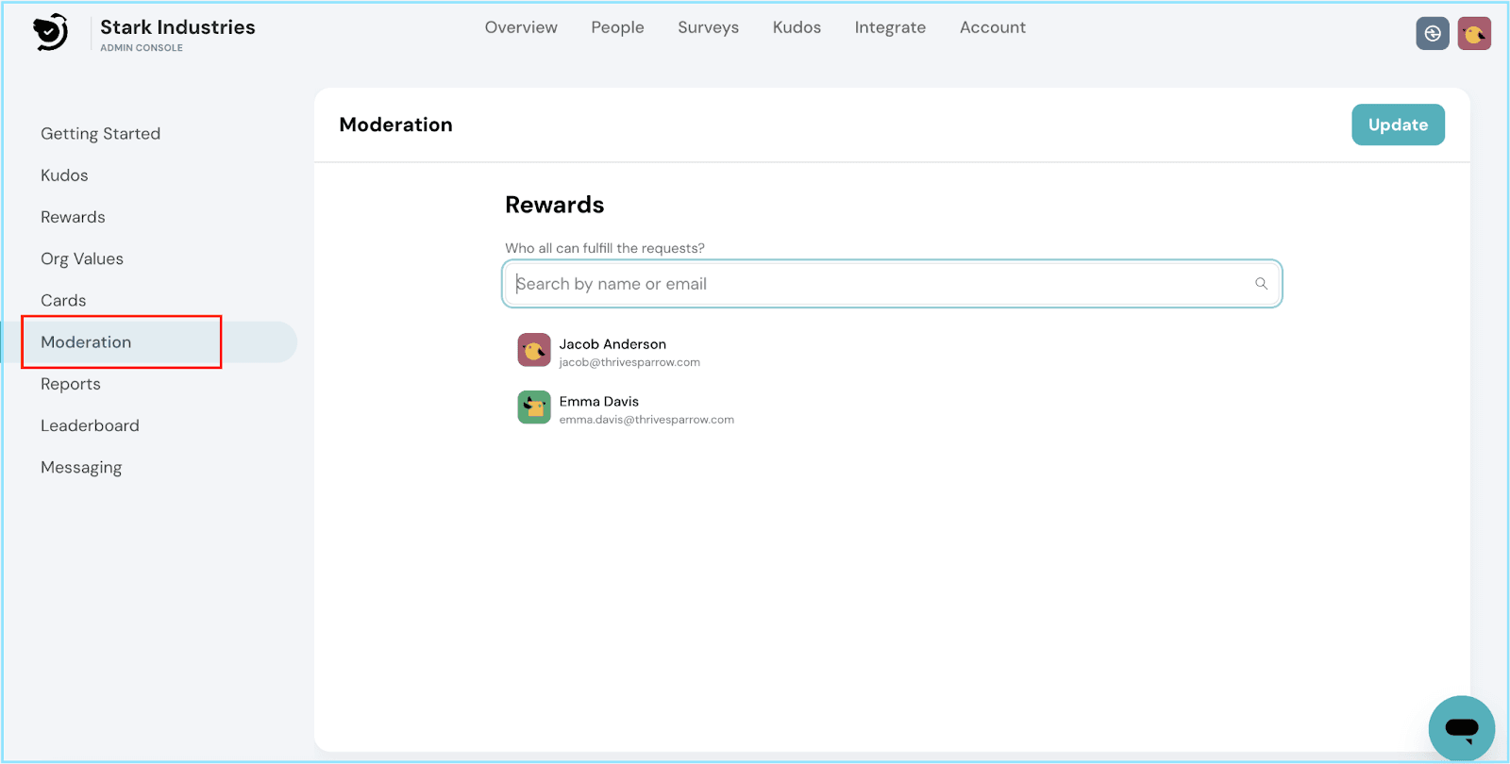The height and width of the screenshot is (764, 1510).
Task: Open the user profile avatar in header
Action: point(1473,34)
